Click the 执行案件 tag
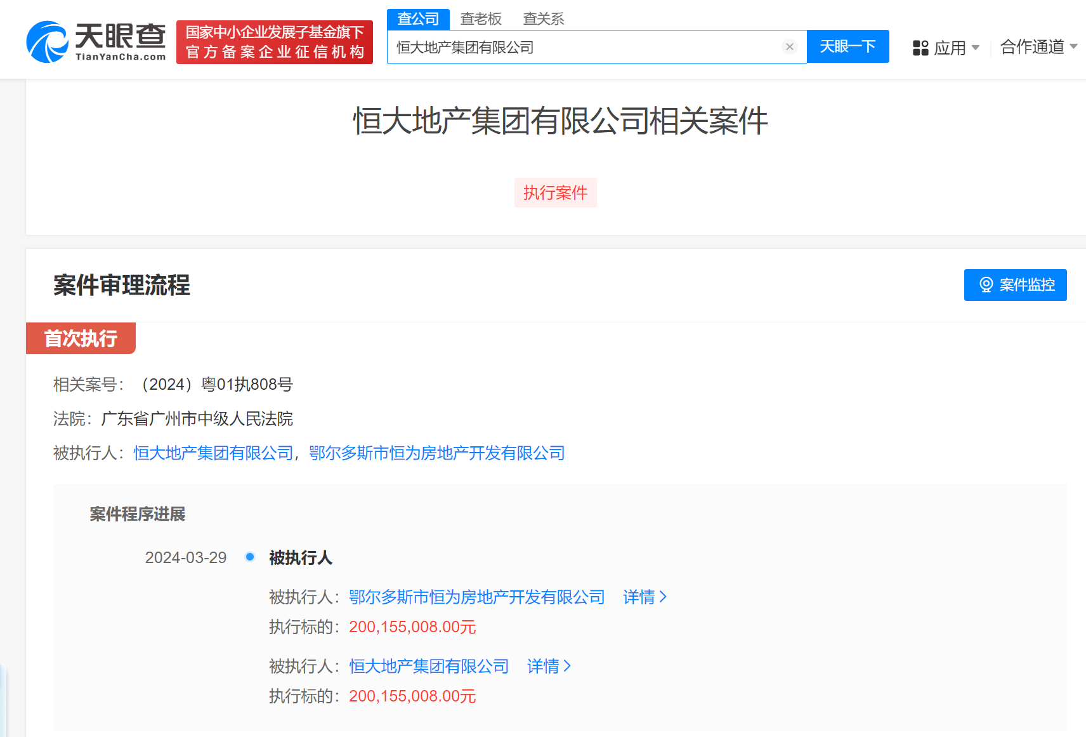 555,193
